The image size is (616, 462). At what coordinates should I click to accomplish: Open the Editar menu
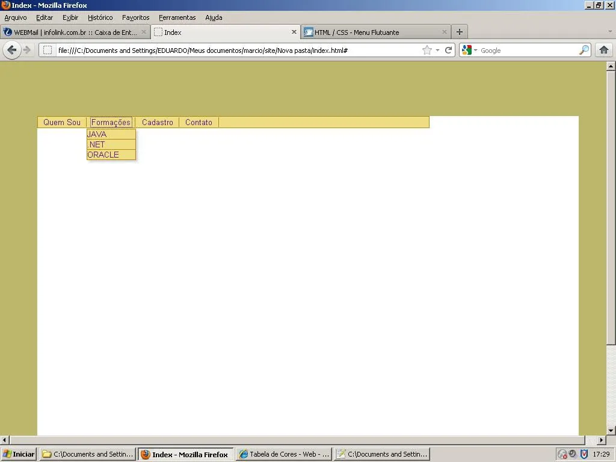tap(45, 17)
